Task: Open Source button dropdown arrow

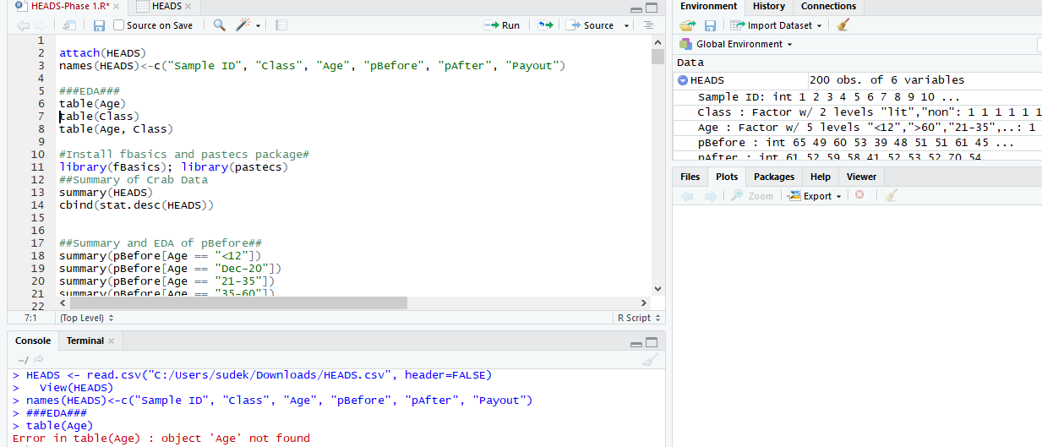Action: pos(626,25)
